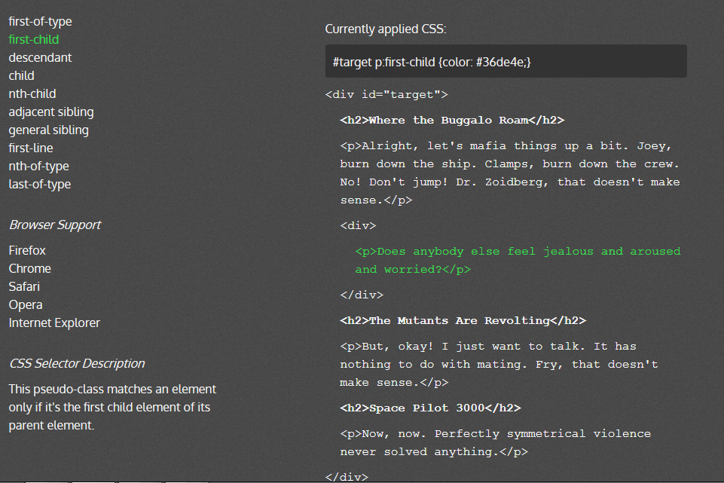Viewport: 724px width, 483px height.
Task: Click the pseudo-class description paragraph
Action: (x=112, y=407)
